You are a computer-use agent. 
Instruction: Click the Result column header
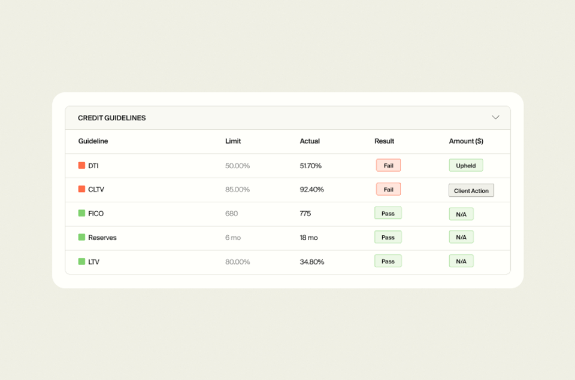385,141
